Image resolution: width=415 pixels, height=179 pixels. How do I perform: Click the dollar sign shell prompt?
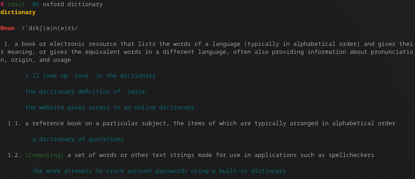click(x=2, y=4)
